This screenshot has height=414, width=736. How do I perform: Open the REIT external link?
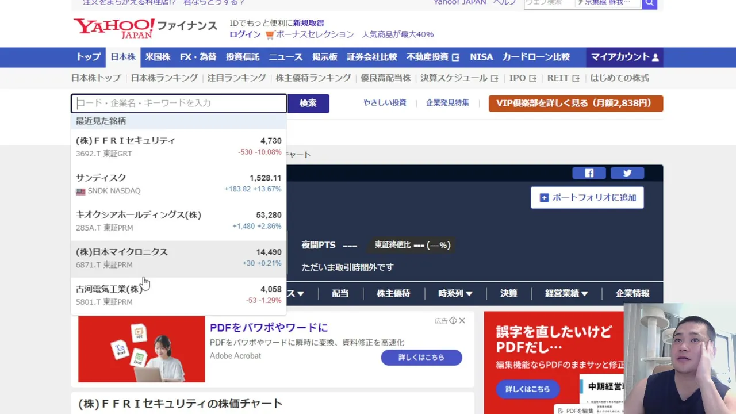(563, 78)
